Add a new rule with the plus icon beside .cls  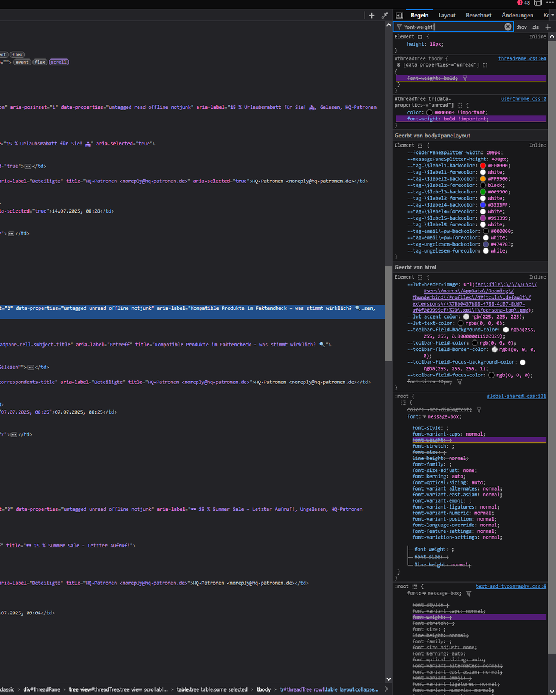tap(548, 27)
